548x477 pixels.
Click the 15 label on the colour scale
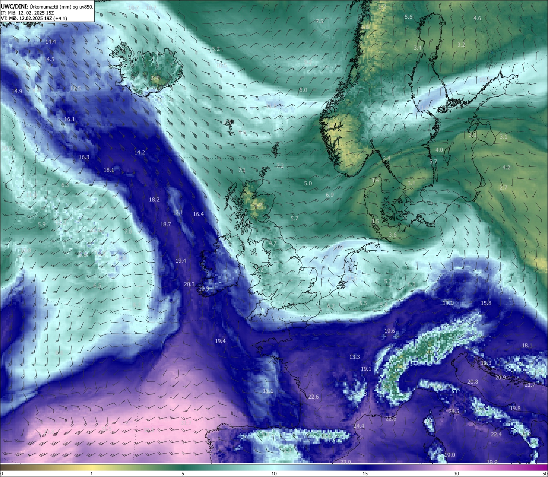(365, 474)
